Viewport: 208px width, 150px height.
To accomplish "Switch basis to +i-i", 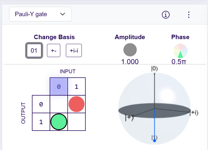I will pyautogui.click(x=74, y=50).
